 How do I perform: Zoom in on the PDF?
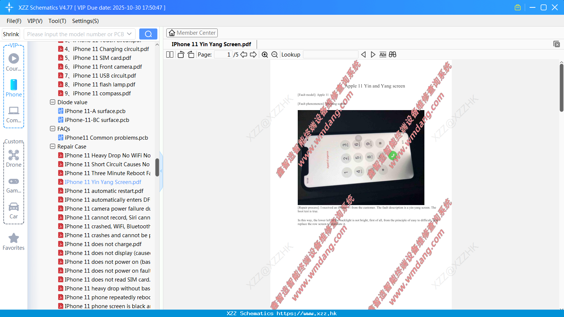pyautogui.click(x=265, y=54)
